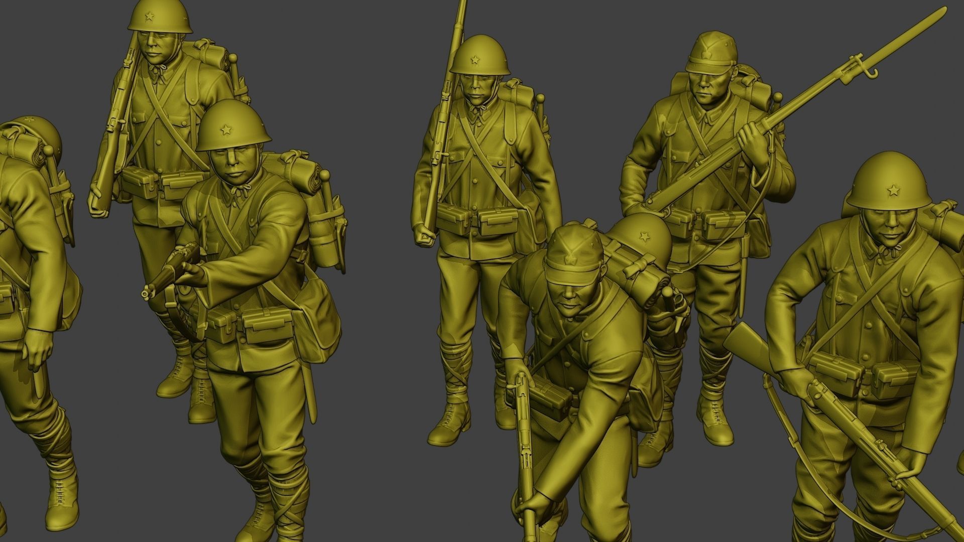Select the back-facing soldier at the left edge

click(x=38, y=321)
